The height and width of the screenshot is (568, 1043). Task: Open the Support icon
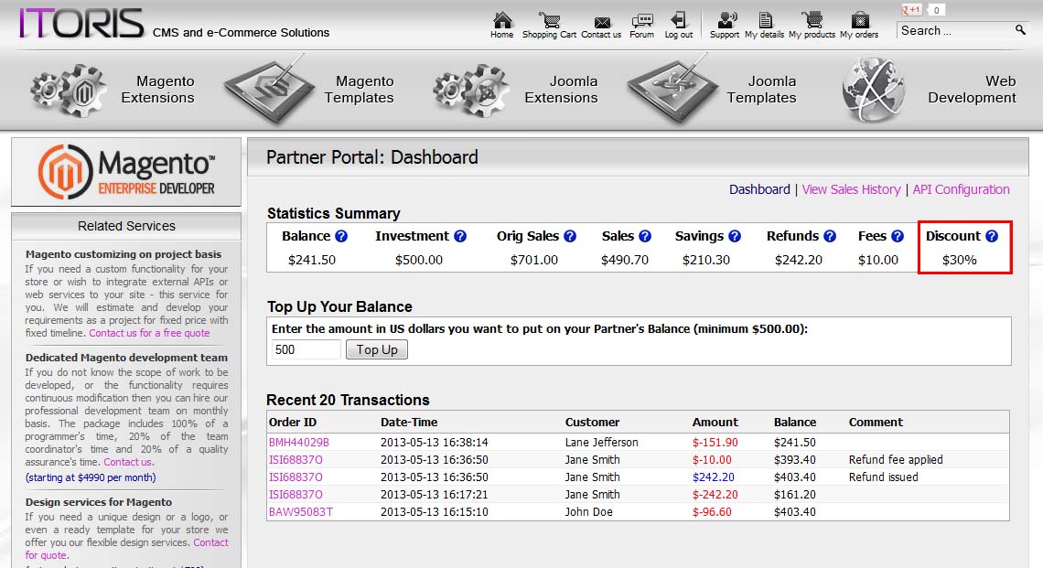[x=726, y=20]
